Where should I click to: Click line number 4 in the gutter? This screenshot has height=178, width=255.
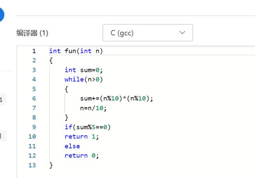[34, 79]
